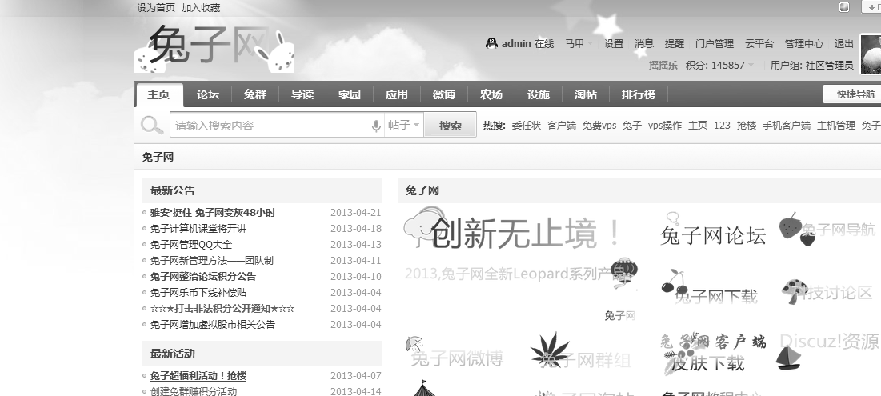Open the 应用 navigation tab
Viewport: 881px width, 396px height.
pyautogui.click(x=397, y=94)
